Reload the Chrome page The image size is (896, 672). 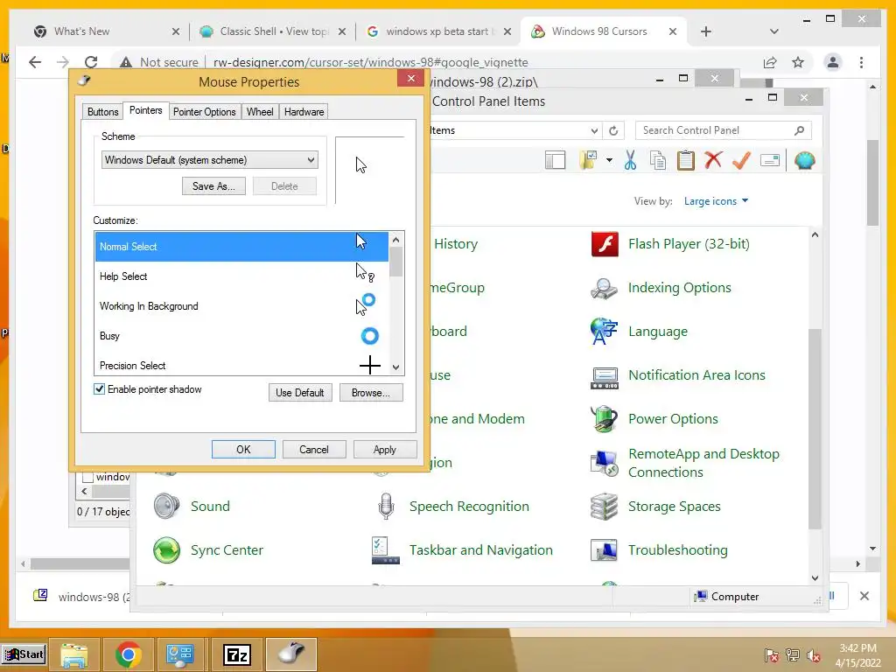coord(91,62)
